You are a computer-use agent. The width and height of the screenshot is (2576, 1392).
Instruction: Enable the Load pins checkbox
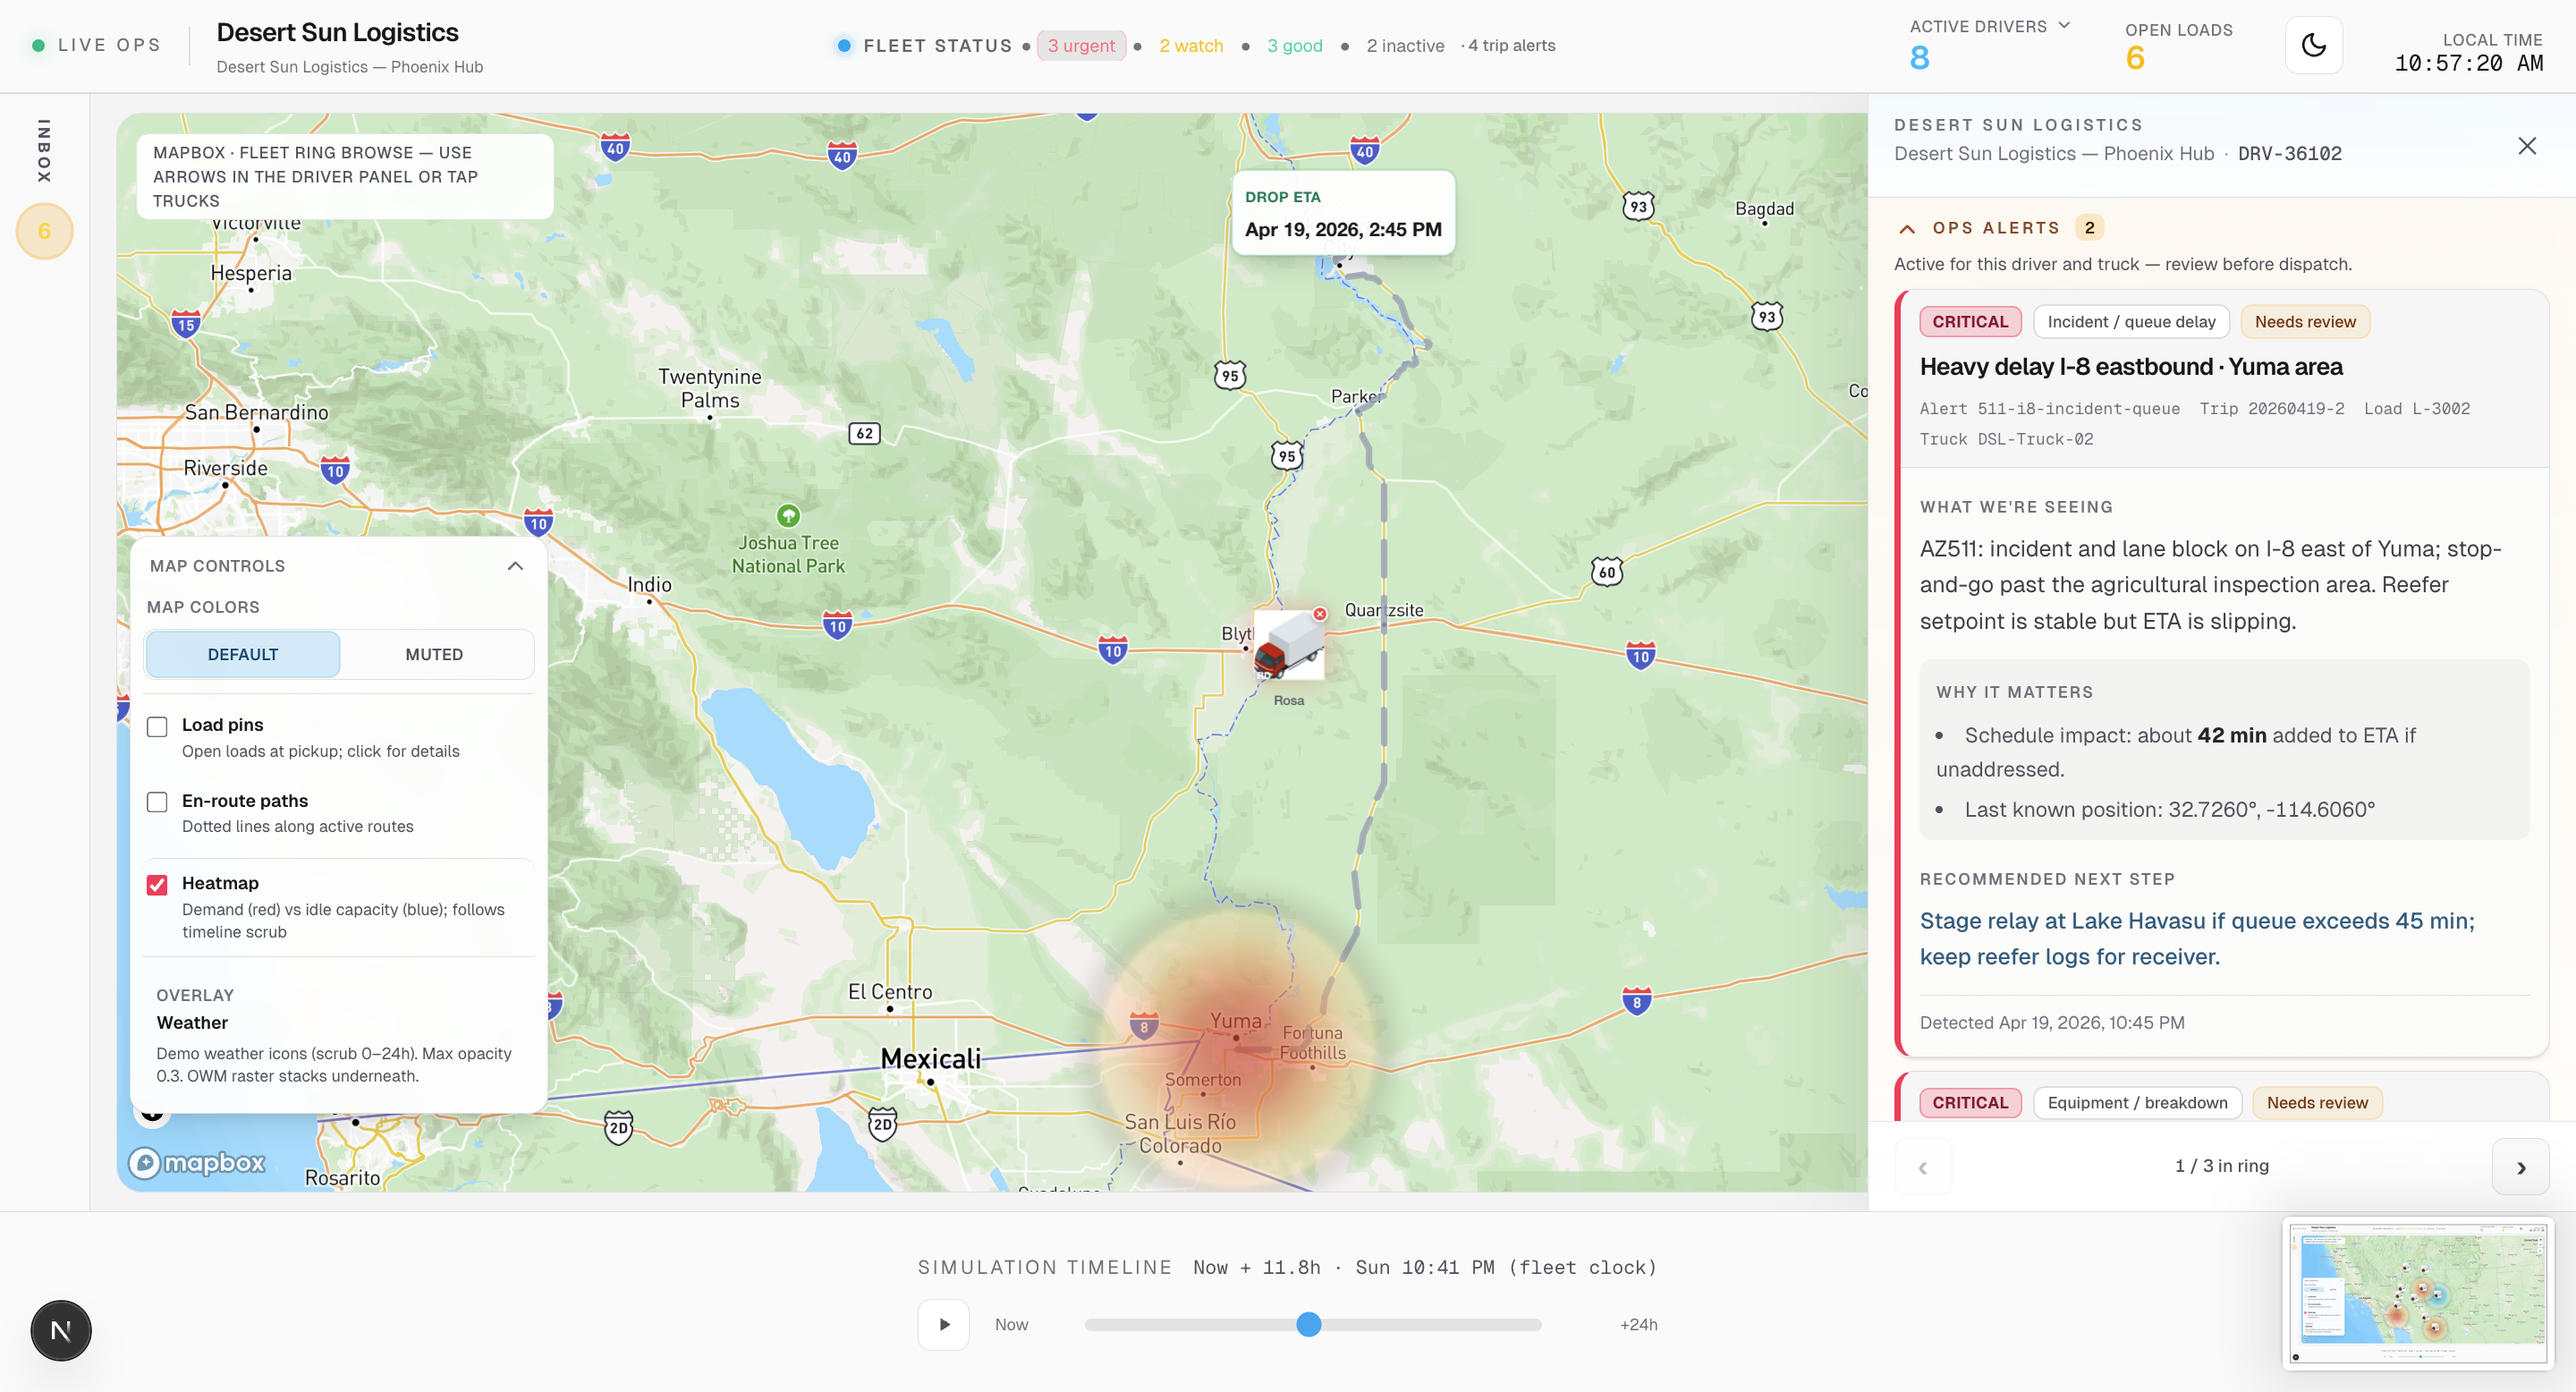[x=157, y=726]
